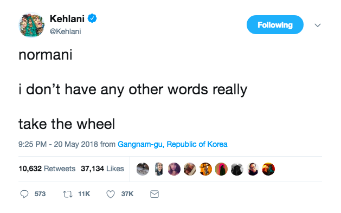Viewport: 341px width, 213px height.
Task: Click the 573 replies count
Action: click(x=40, y=194)
